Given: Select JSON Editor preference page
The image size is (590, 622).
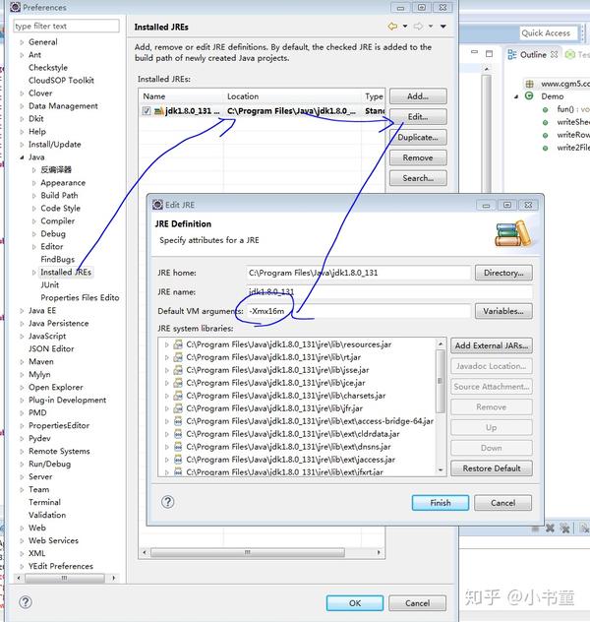Looking at the screenshot, I should 51,349.
